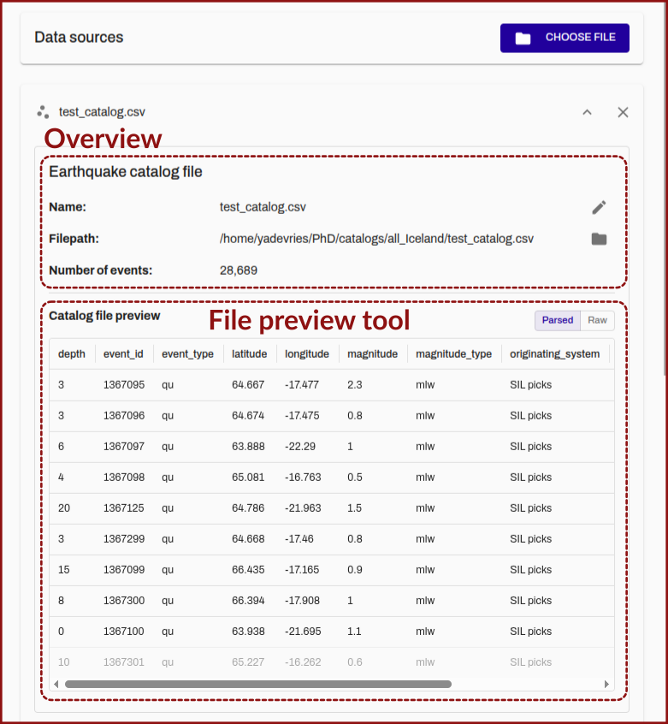Select the row with event_id 1367125

(332, 507)
